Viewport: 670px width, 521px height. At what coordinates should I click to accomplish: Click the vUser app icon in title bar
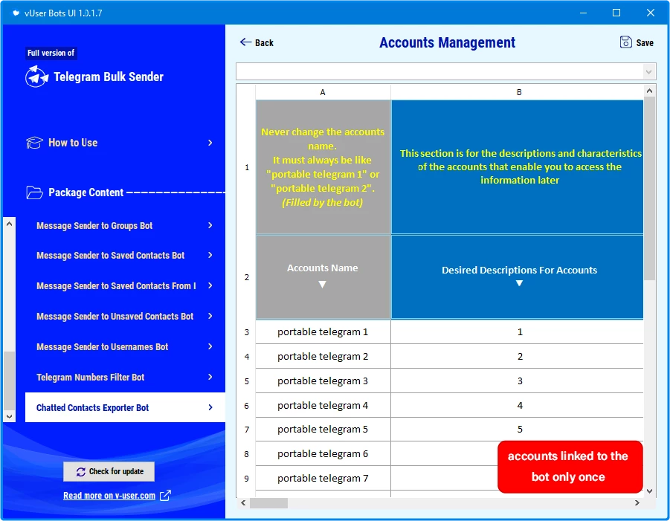(16, 13)
